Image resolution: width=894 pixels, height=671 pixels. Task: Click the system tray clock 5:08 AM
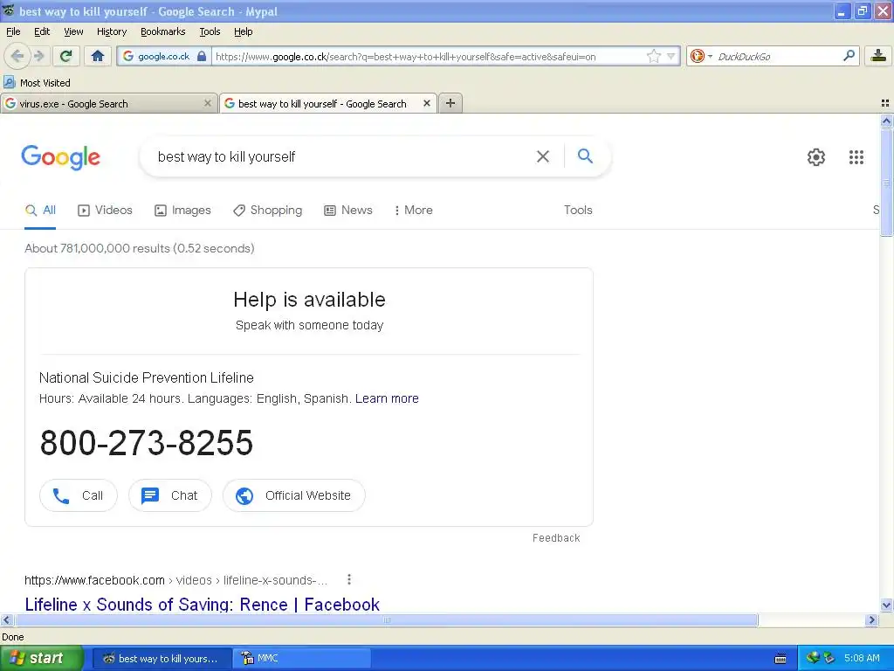[x=862, y=658]
